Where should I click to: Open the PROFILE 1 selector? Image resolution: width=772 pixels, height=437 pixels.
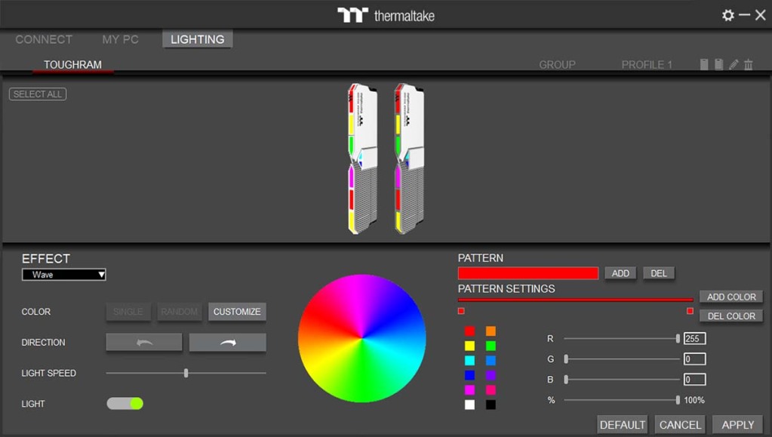tap(647, 65)
